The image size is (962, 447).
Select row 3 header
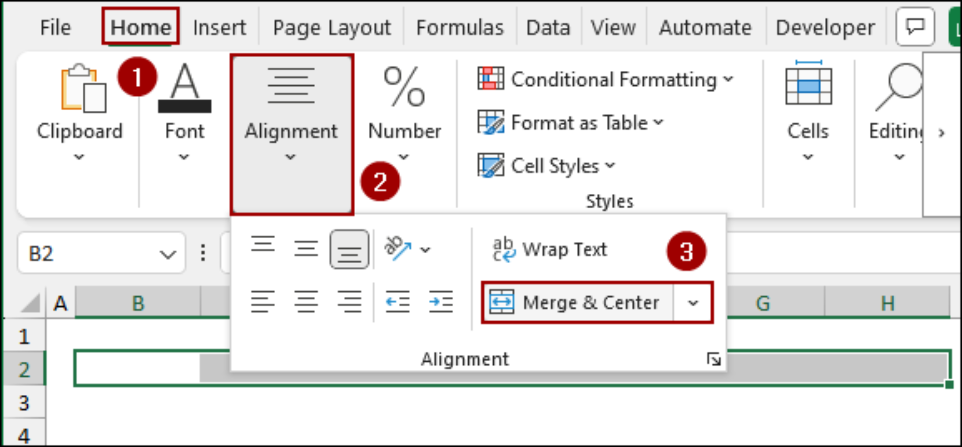pos(24,402)
